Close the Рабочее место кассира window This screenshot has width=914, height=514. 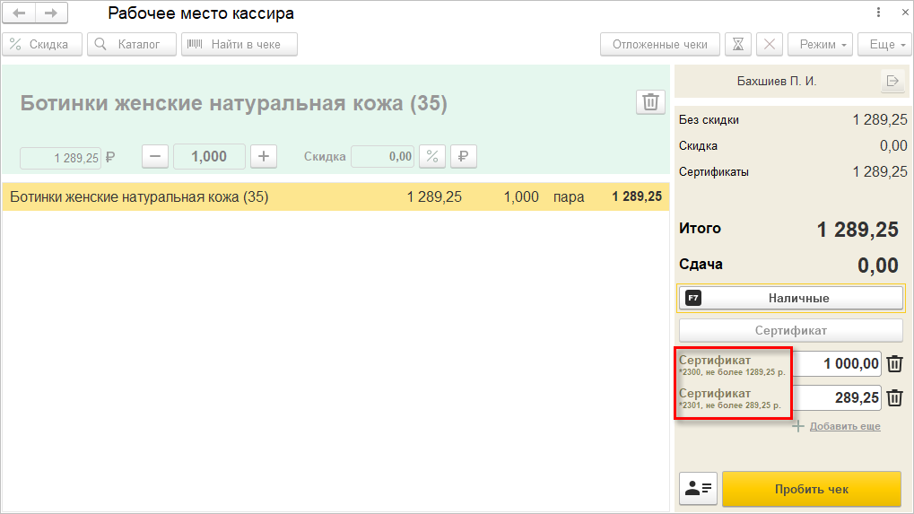[905, 13]
